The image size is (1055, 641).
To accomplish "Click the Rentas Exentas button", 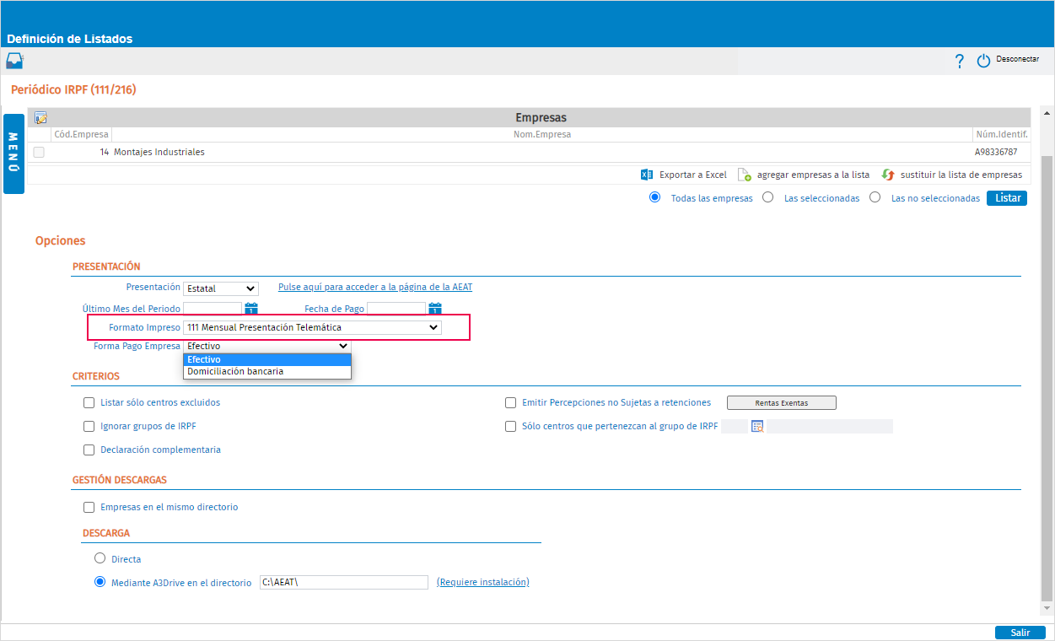I will (782, 402).
